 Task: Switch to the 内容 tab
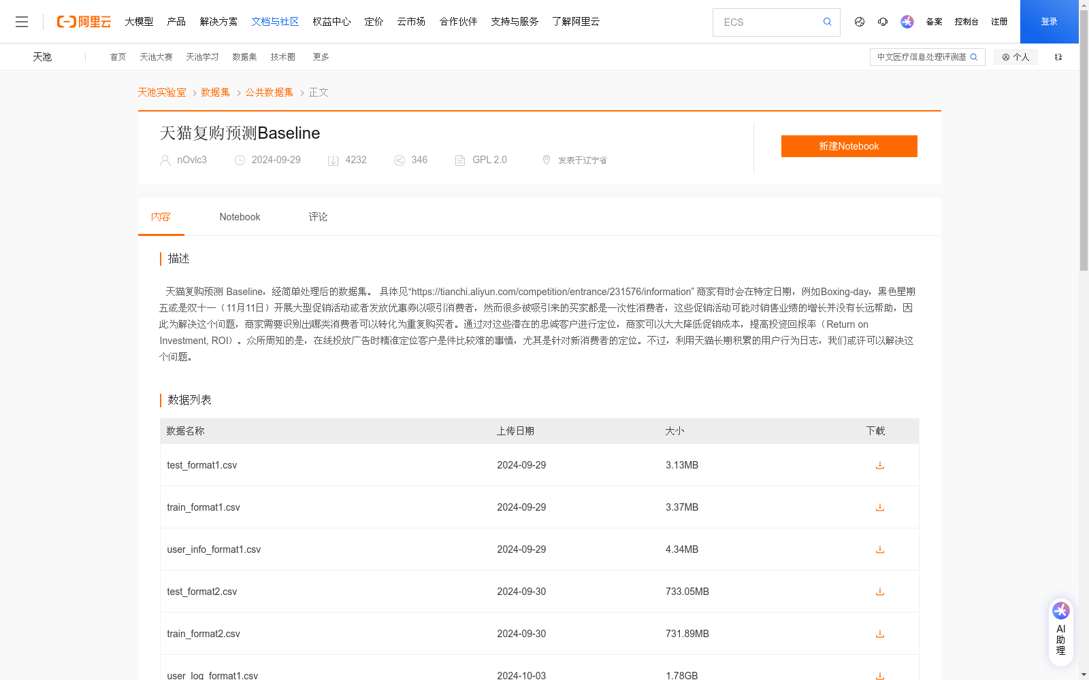161,217
